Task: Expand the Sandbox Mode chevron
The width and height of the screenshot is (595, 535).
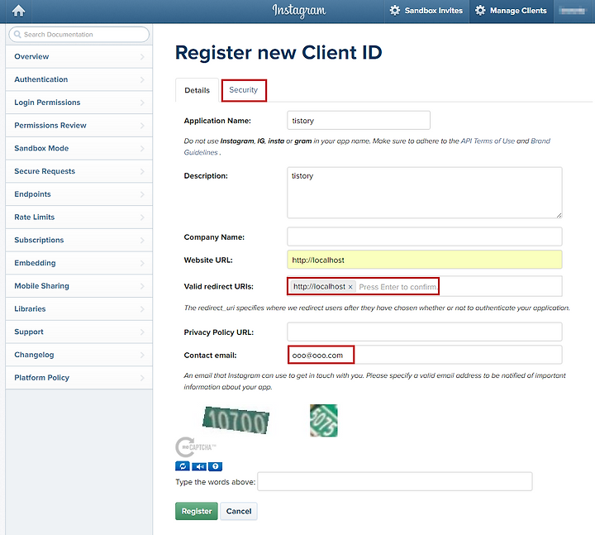Action: pos(142,148)
